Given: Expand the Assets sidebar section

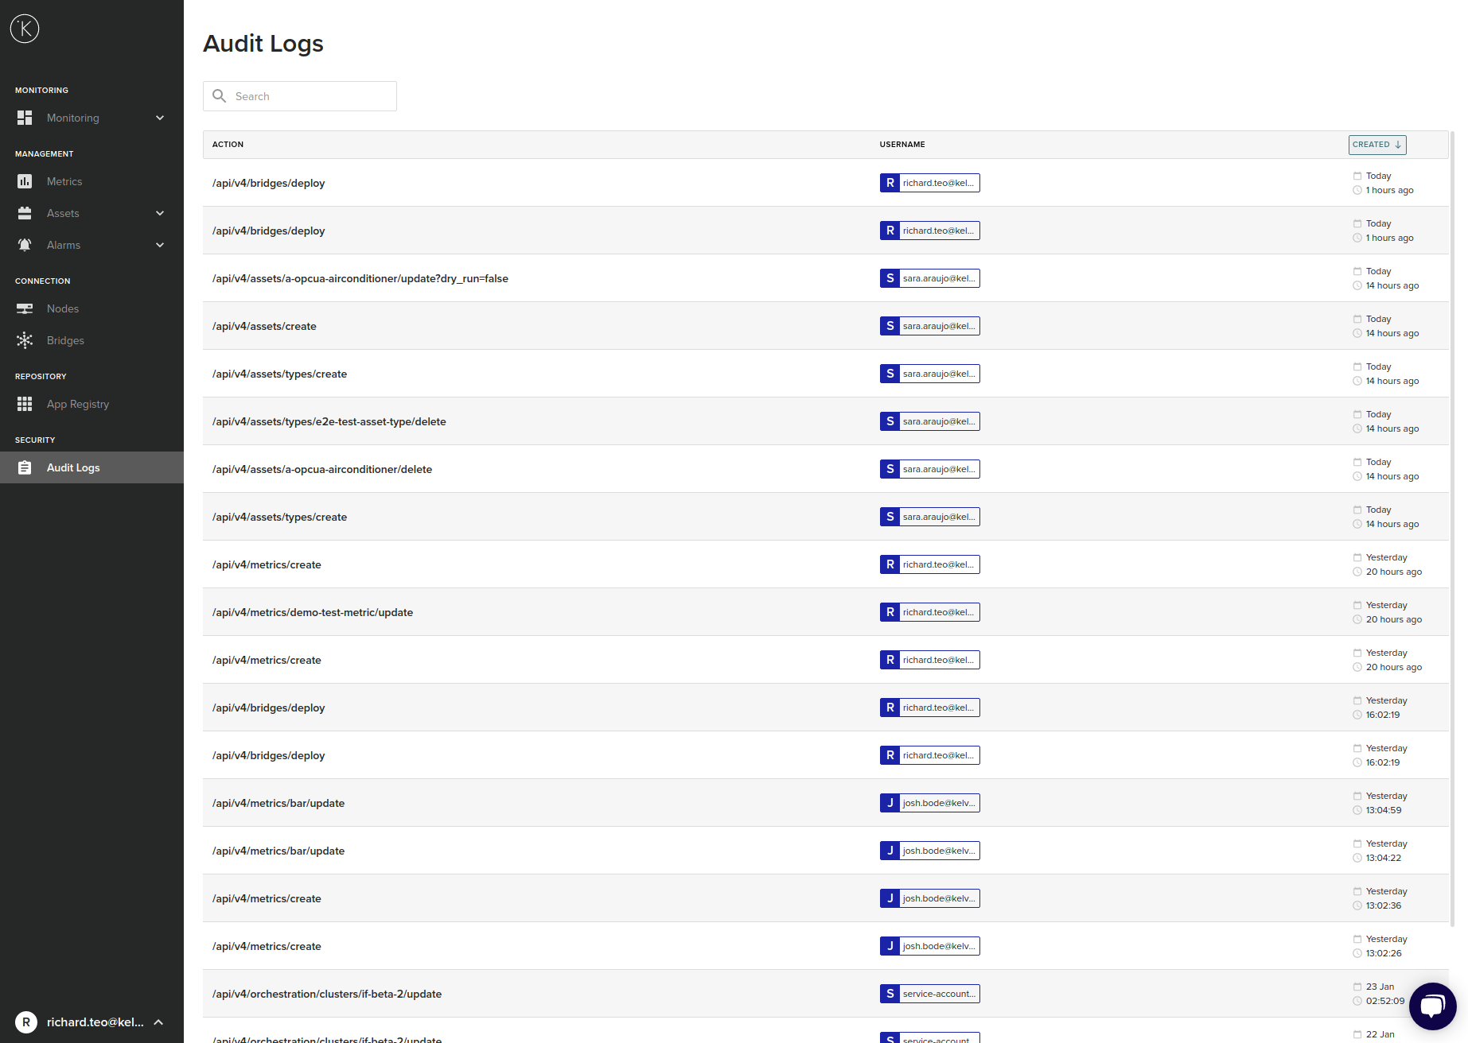Looking at the screenshot, I should [x=159, y=213].
